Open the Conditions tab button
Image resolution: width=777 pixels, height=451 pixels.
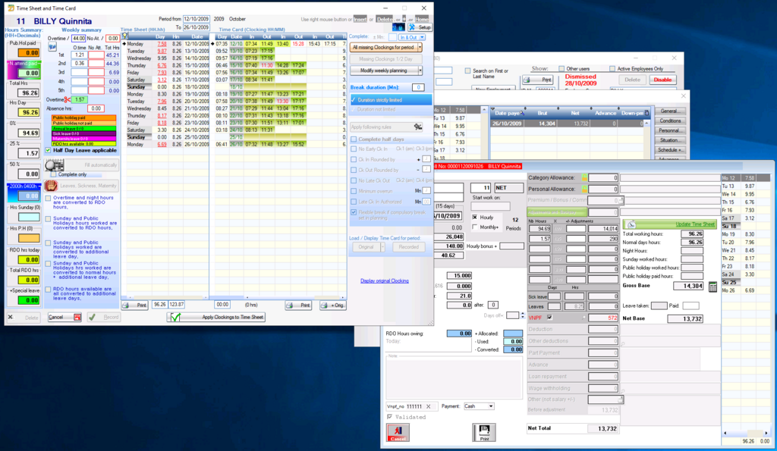tap(670, 121)
